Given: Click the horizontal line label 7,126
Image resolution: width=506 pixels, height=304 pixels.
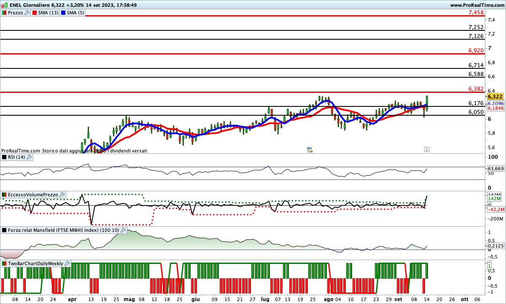Looking at the screenshot, I should (476, 36).
